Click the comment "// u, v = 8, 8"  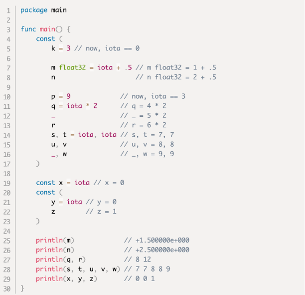[147, 144]
